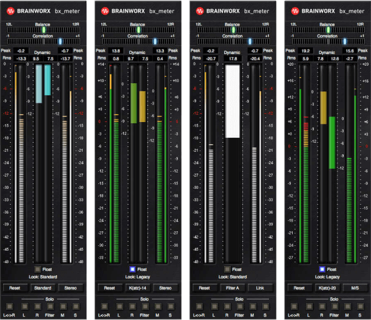Open the K(atz)-20 scale selector

tap(327, 288)
